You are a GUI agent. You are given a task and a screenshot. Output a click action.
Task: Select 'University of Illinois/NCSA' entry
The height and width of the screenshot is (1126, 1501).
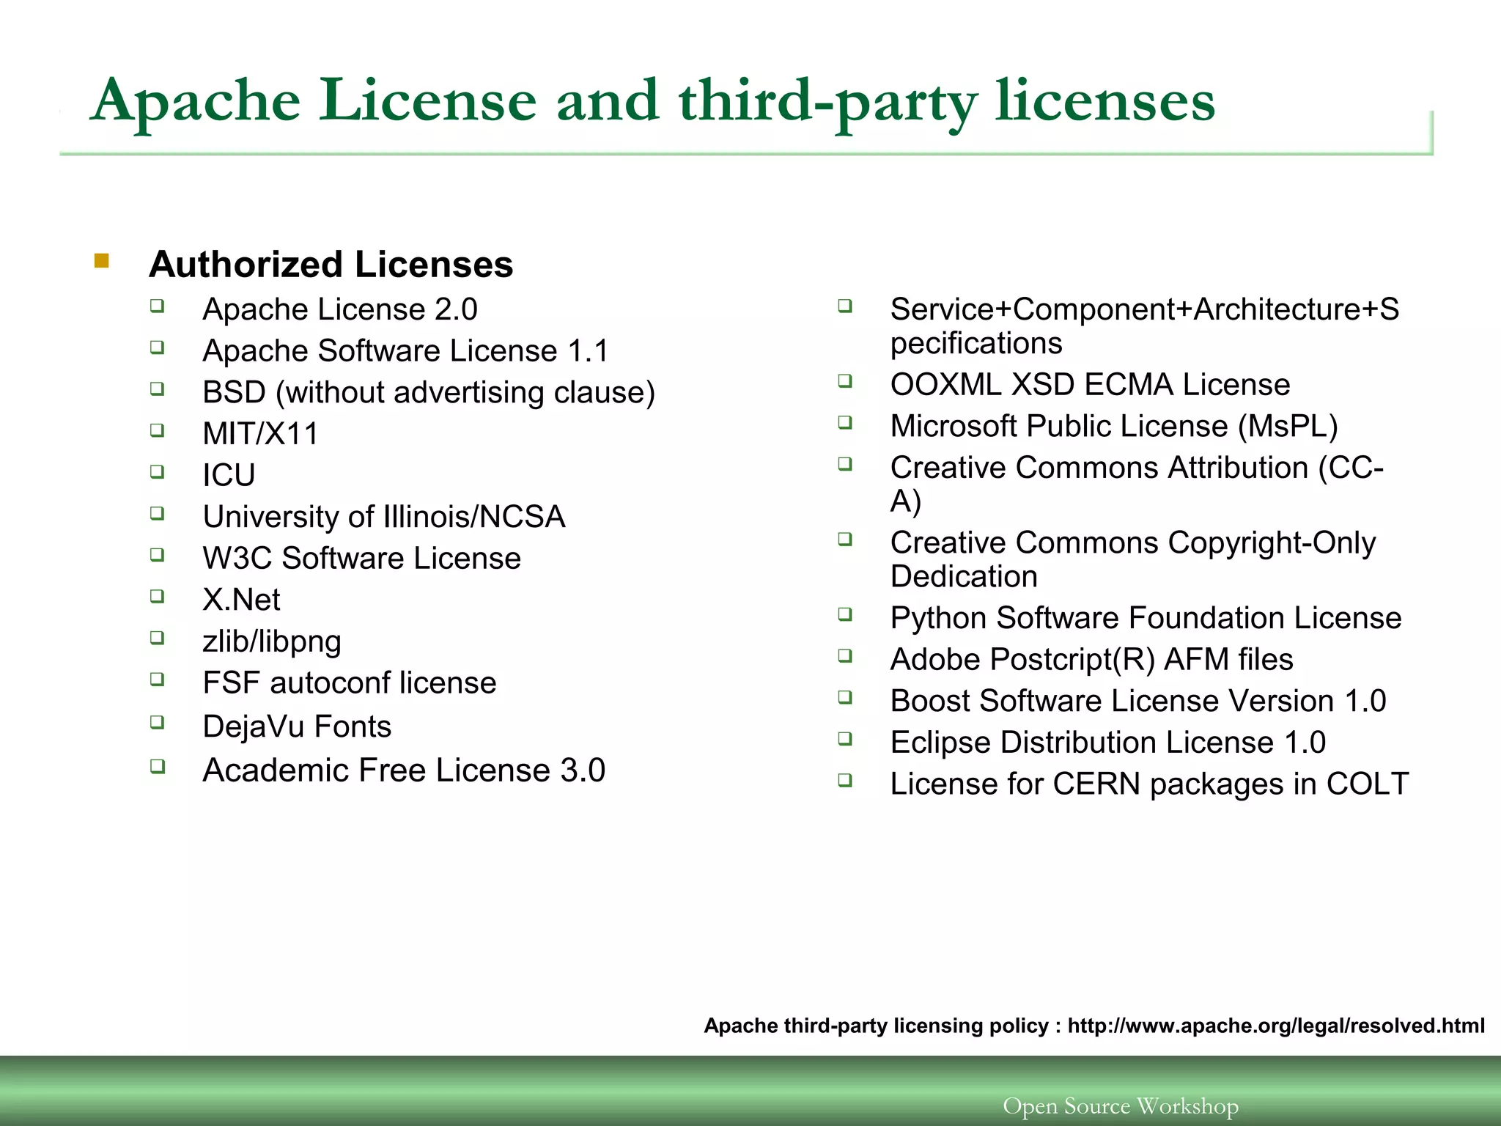tap(384, 517)
